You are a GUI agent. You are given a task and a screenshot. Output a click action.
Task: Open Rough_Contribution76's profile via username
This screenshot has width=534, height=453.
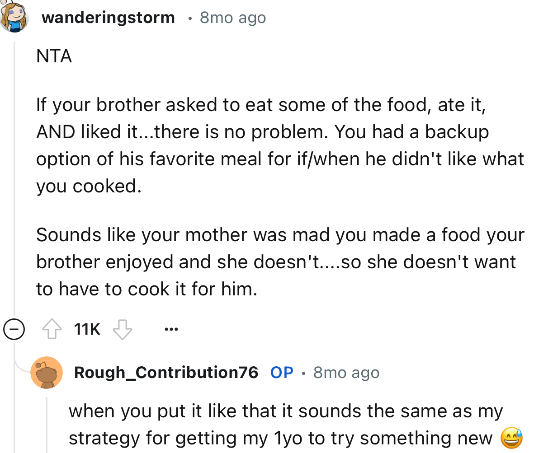tap(166, 372)
